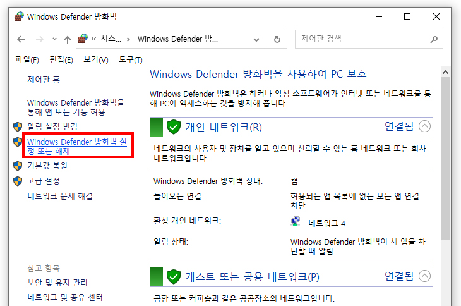Open the address bar history dropdown

pyautogui.click(x=256, y=39)
